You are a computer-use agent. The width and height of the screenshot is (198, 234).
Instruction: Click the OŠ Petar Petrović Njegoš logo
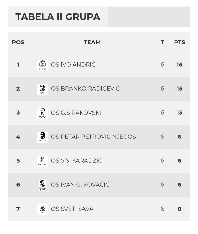click(x=42, y=137)
